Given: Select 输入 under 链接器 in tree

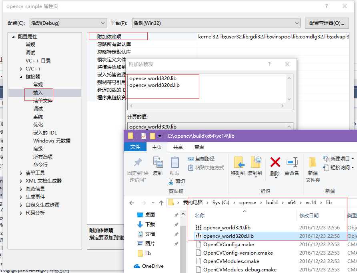Looking at the screenshot, I should (x=38, y=93).
